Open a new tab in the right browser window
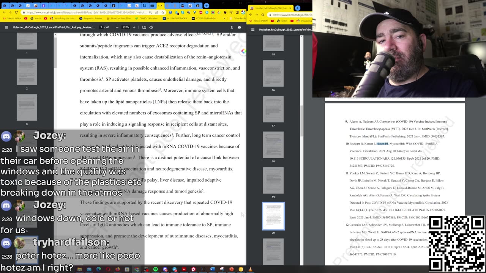486x273 pixels. 298,8
